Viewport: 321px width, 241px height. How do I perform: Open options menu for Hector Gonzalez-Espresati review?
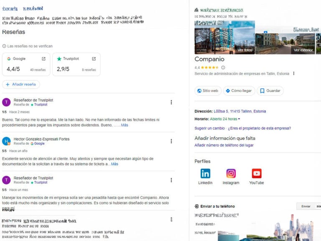(x=171, y=141)
